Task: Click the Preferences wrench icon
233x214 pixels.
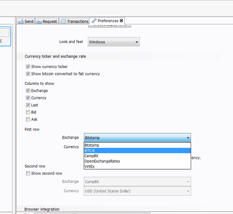Action: point(94,21)
